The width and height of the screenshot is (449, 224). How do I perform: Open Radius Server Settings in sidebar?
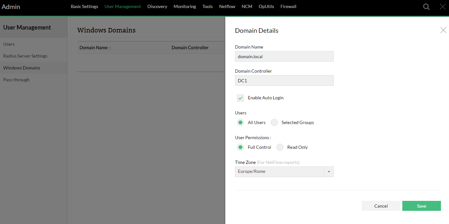[x=25, y=56]
